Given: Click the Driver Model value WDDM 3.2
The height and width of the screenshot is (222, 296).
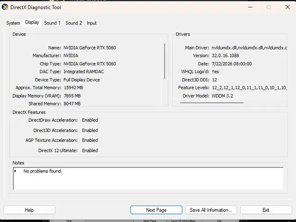Looking at the screenshot, I should coord(222,96).
